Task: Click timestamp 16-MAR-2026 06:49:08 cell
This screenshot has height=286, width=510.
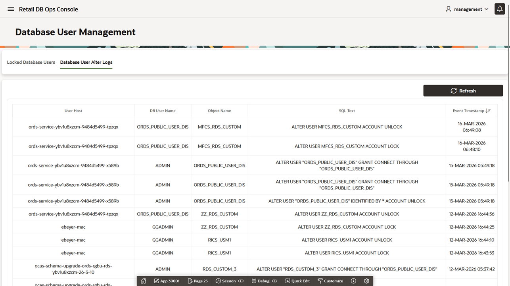Action: (472, 127)
